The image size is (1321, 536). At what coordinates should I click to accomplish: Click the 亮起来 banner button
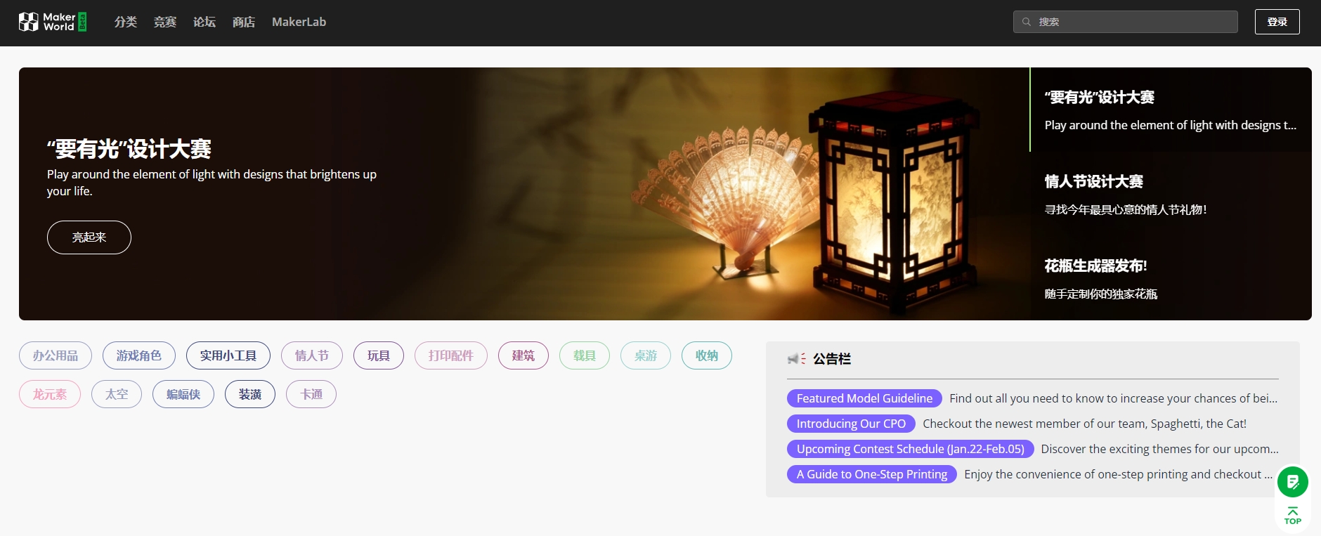point(89,237)
